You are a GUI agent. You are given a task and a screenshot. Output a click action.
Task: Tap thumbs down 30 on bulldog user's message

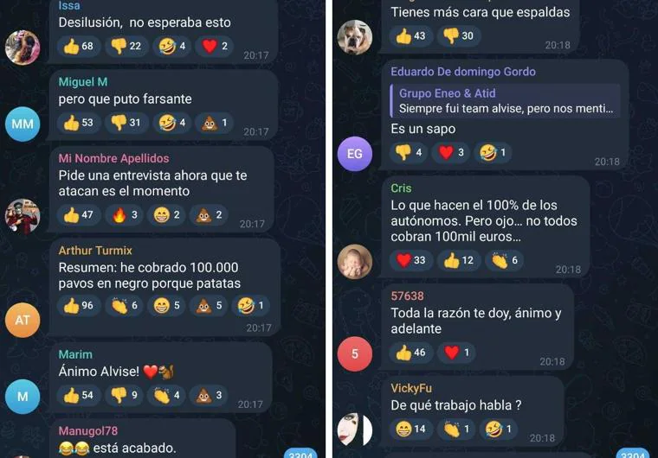coord(459,36)
